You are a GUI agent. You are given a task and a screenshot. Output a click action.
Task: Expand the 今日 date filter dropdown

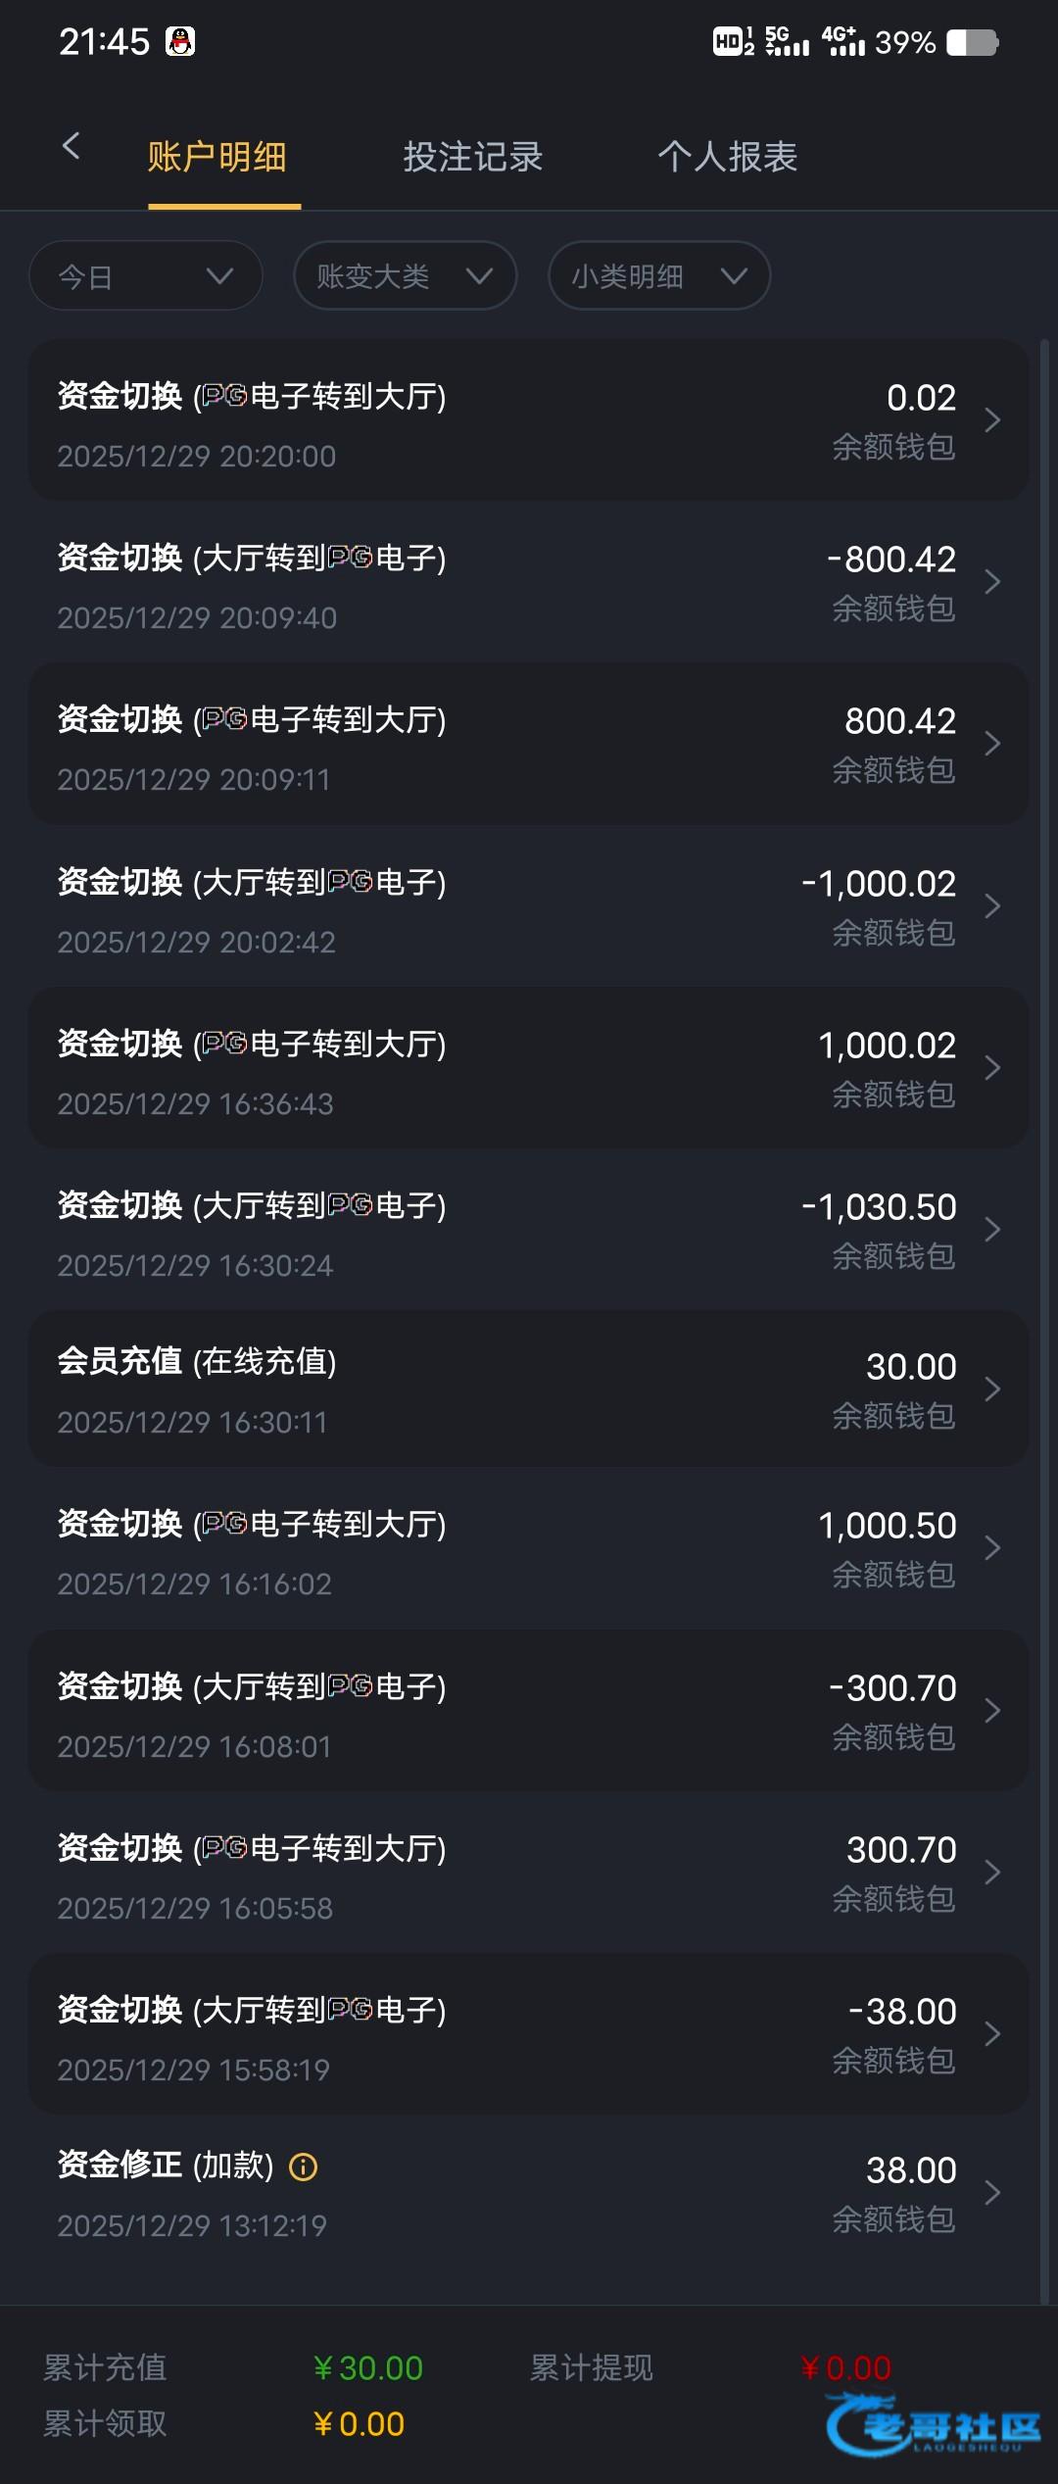point(146,276)
